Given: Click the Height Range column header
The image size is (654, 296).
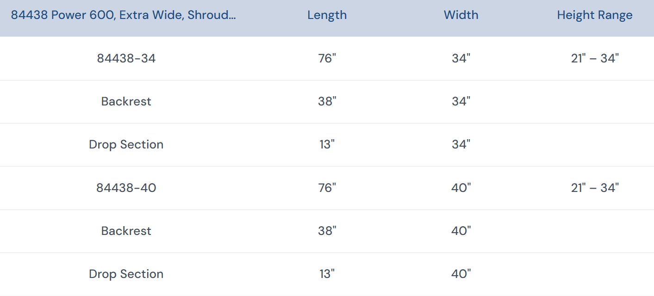Looking at the screenshot, I should [x=594, y=15].
